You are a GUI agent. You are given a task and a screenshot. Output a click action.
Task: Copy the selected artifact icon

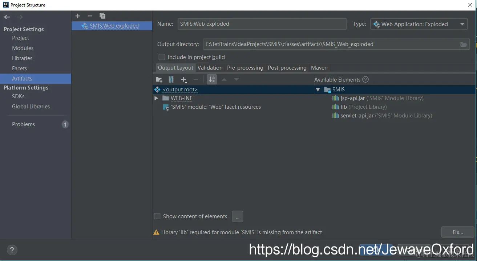click(x=102, y=16)
